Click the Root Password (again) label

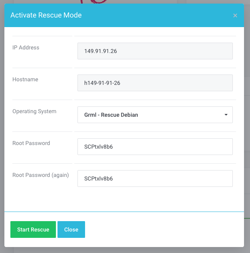pos(41,175)
